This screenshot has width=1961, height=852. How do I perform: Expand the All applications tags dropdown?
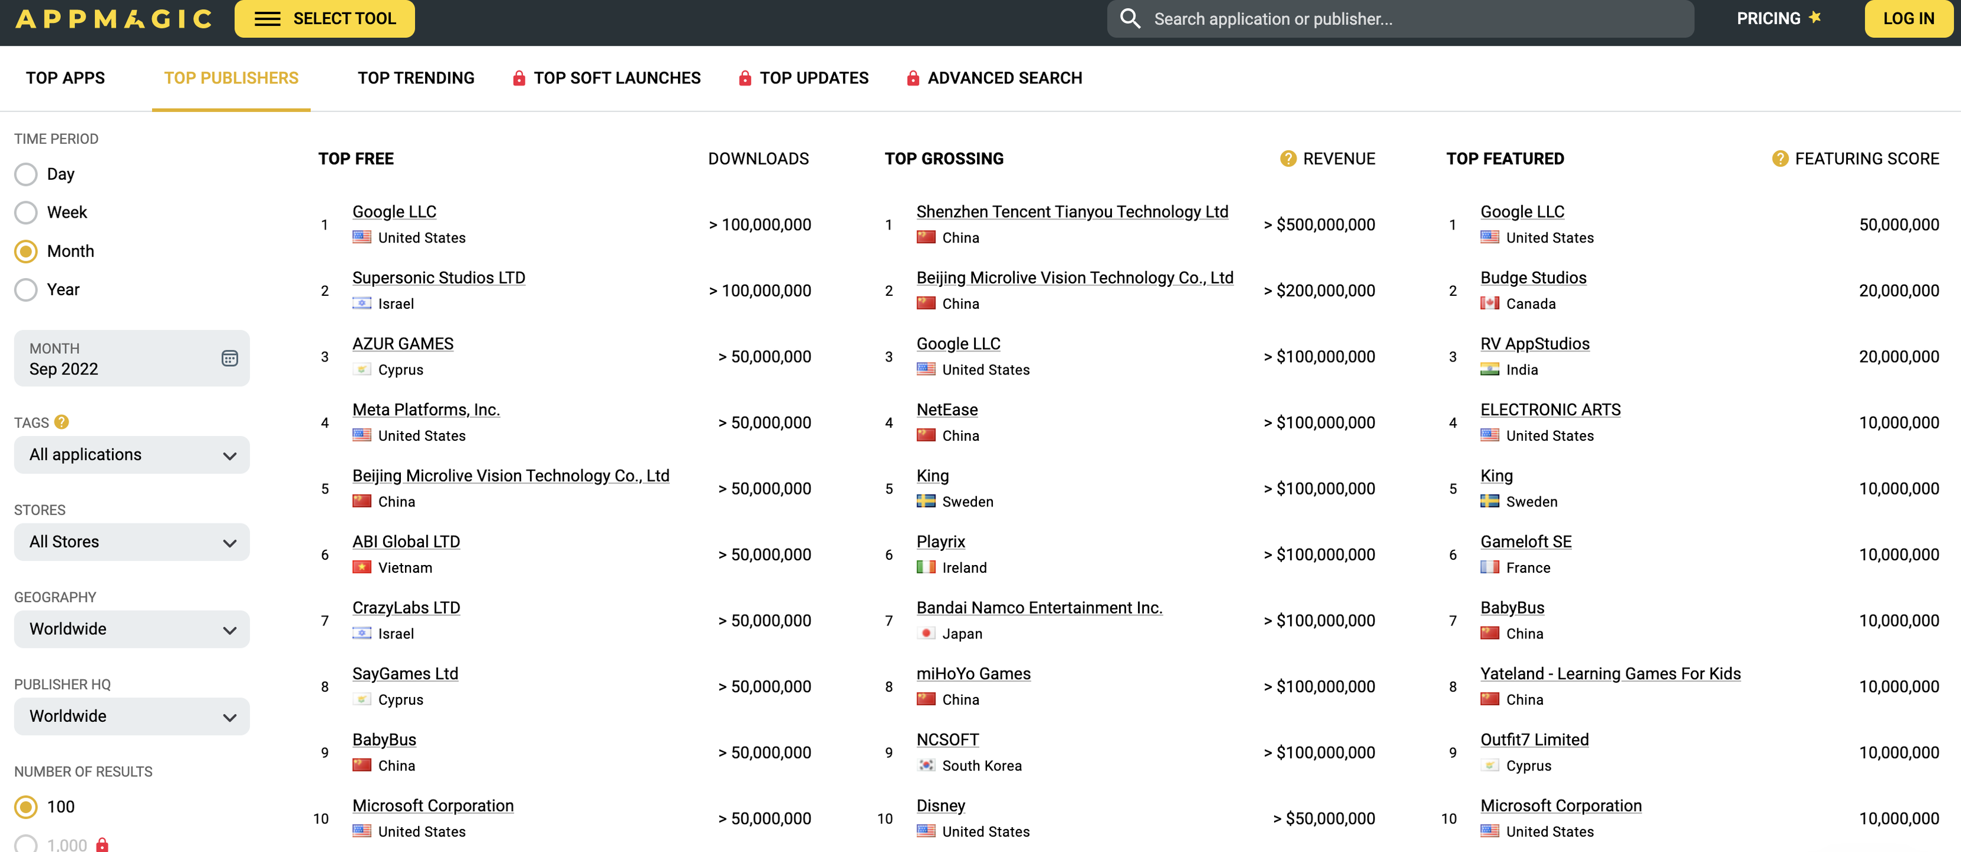pos(131,455)
